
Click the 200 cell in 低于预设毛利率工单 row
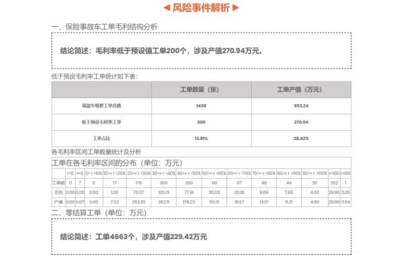point(202,122)
